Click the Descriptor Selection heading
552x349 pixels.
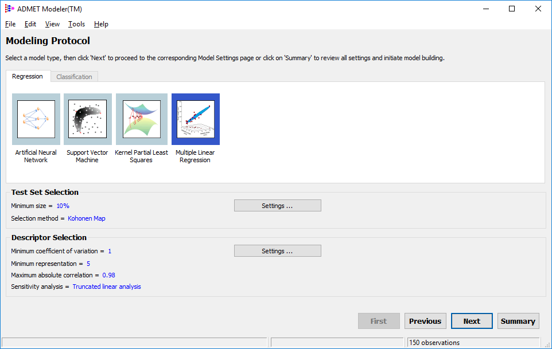coord(49,238)
